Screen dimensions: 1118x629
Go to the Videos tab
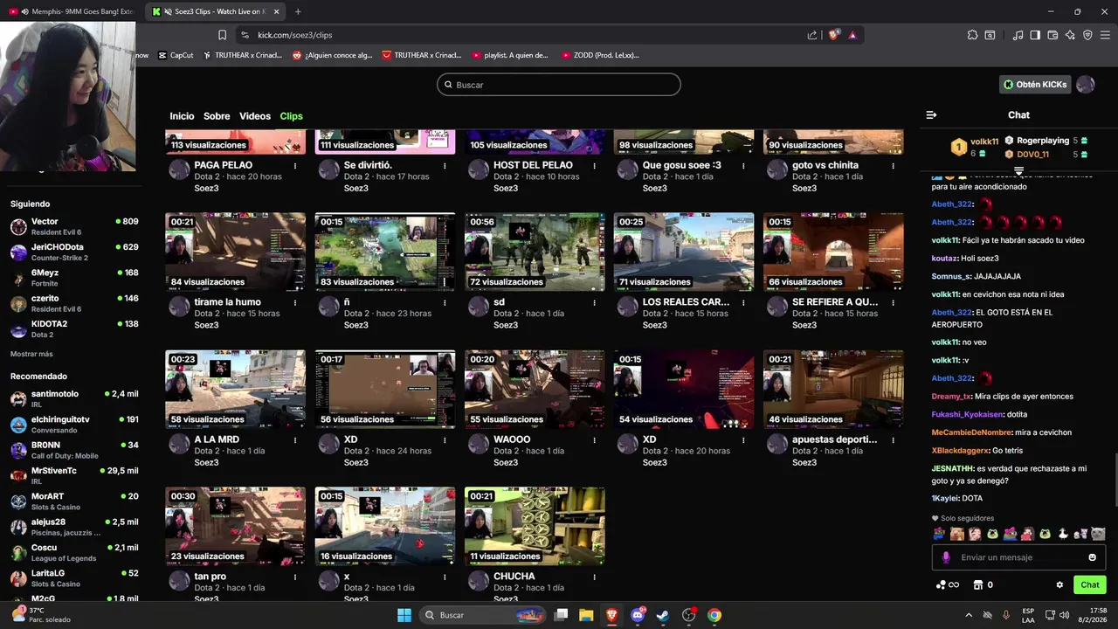255,116
